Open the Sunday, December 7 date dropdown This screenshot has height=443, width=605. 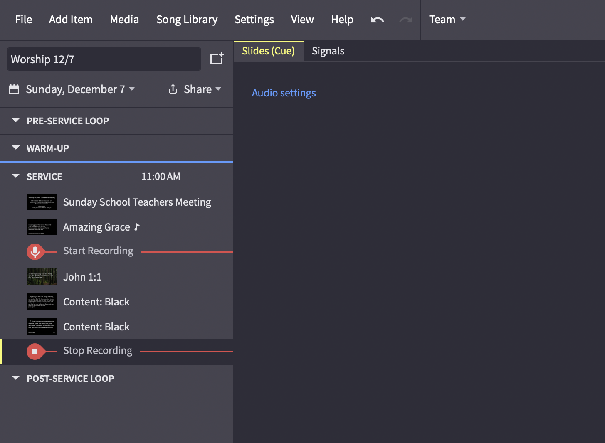pyautogui.click(x=80, y=89)
